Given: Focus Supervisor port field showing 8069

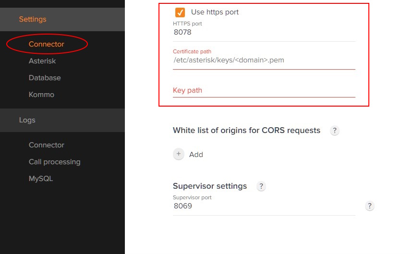Looking at the screenshot, I should (x=264, y=206).
